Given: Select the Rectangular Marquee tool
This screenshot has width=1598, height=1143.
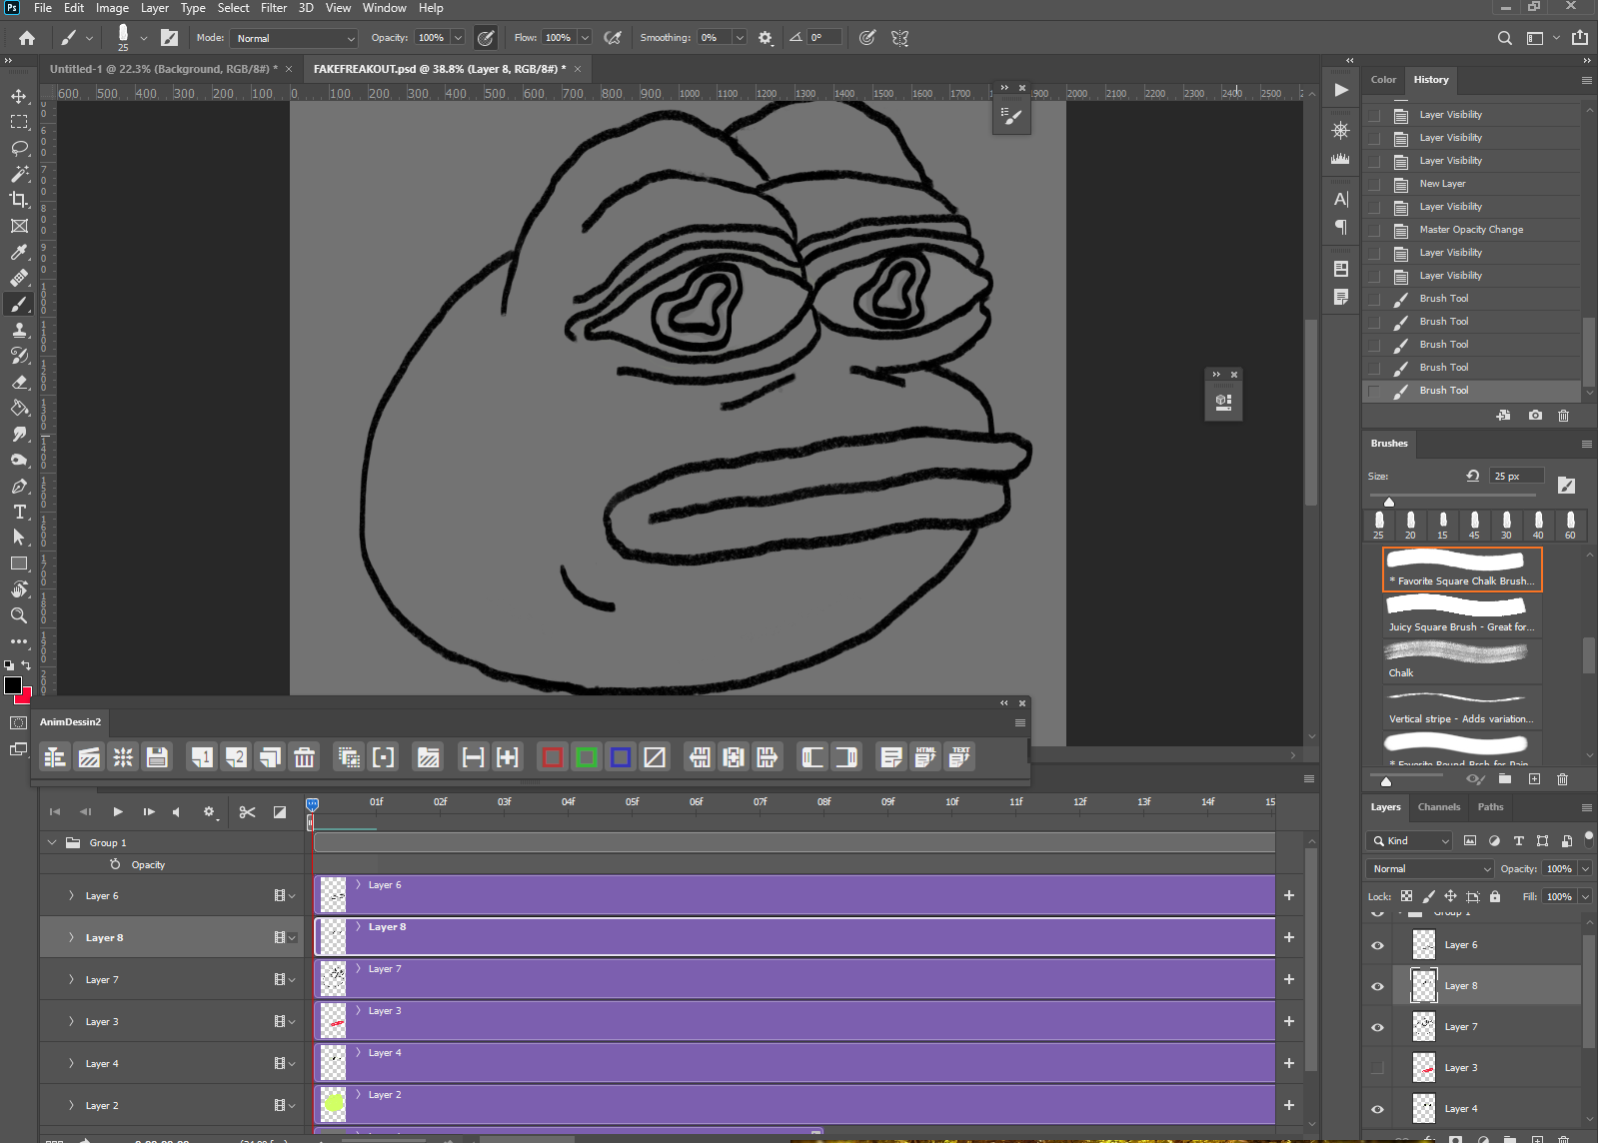Looking at the screenshot, I should point(19,122).
